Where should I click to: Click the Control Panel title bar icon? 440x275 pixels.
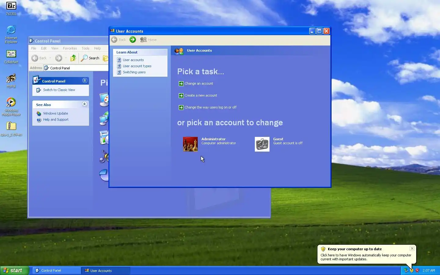tap(31, 41)
